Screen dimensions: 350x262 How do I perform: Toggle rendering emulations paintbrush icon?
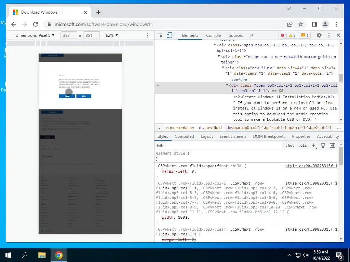pos(323,145)
